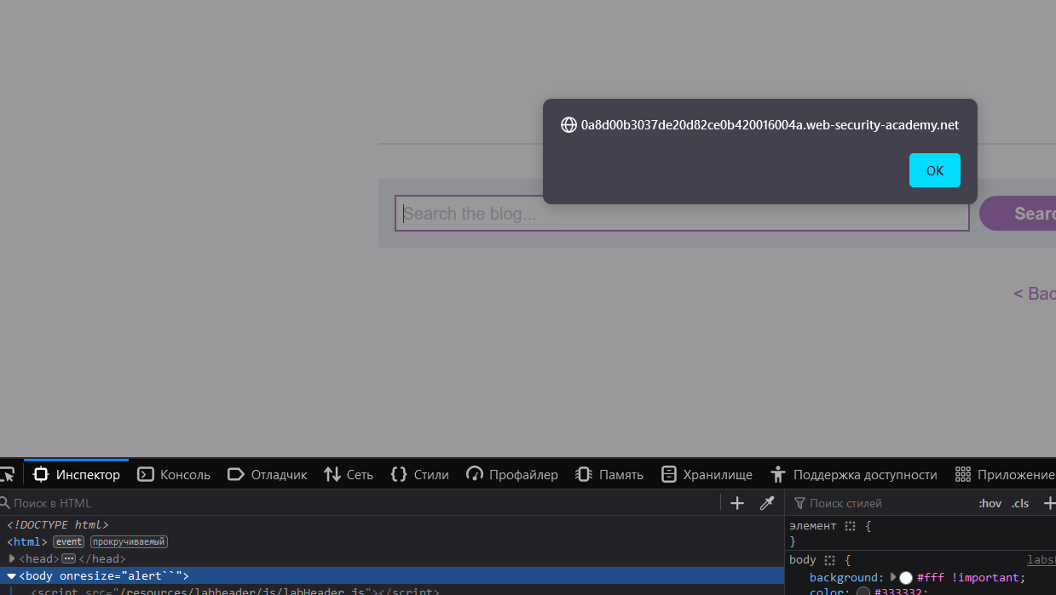Click the event badge on html node

pos(69,541)
